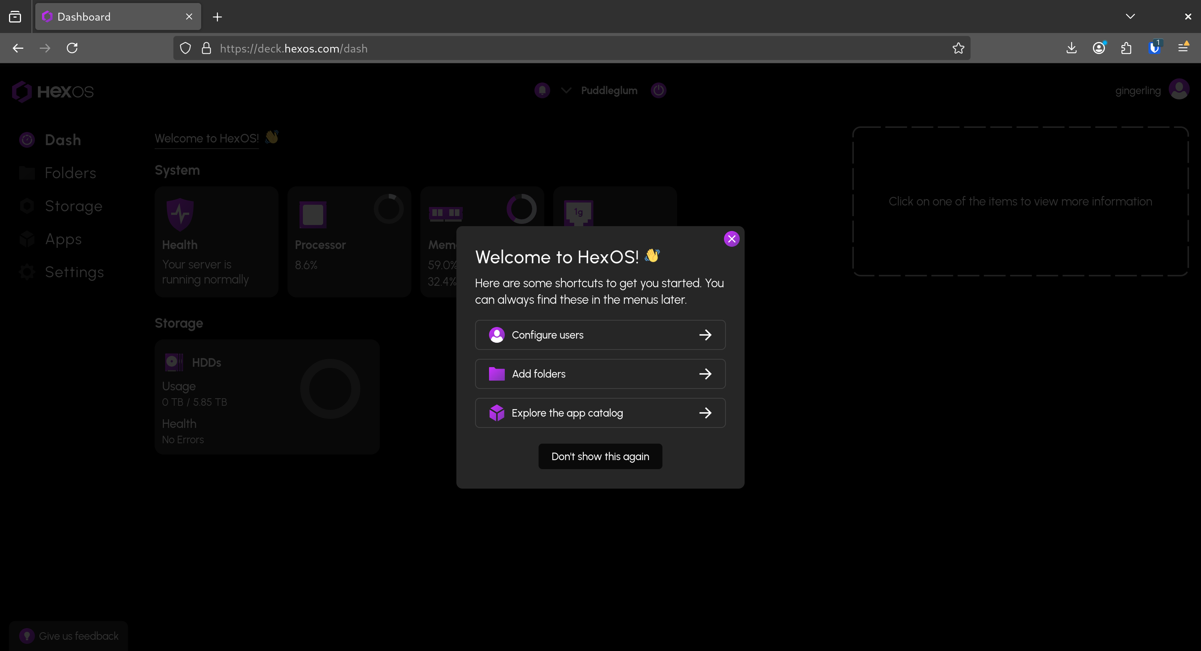Click the Apps cube sidebar icon
The height and width of the screenshot is (651, 1201).
tap(27, 239)
